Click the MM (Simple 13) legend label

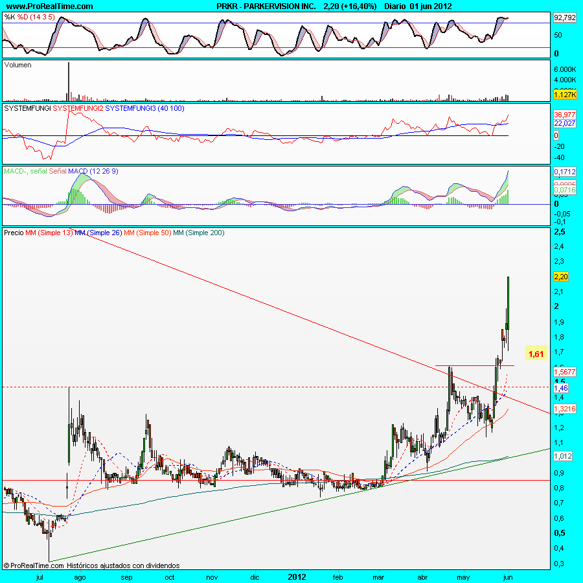click(49, 233)
